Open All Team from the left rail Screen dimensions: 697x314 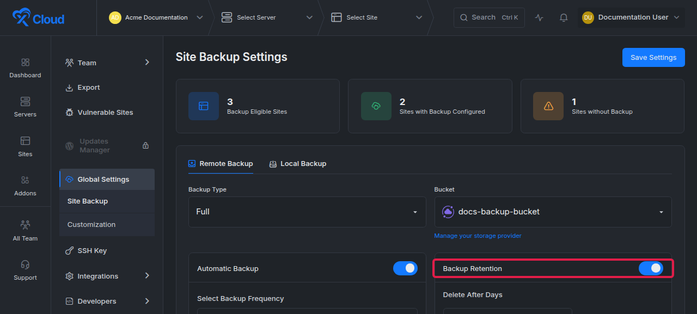[x=25, y=231]
